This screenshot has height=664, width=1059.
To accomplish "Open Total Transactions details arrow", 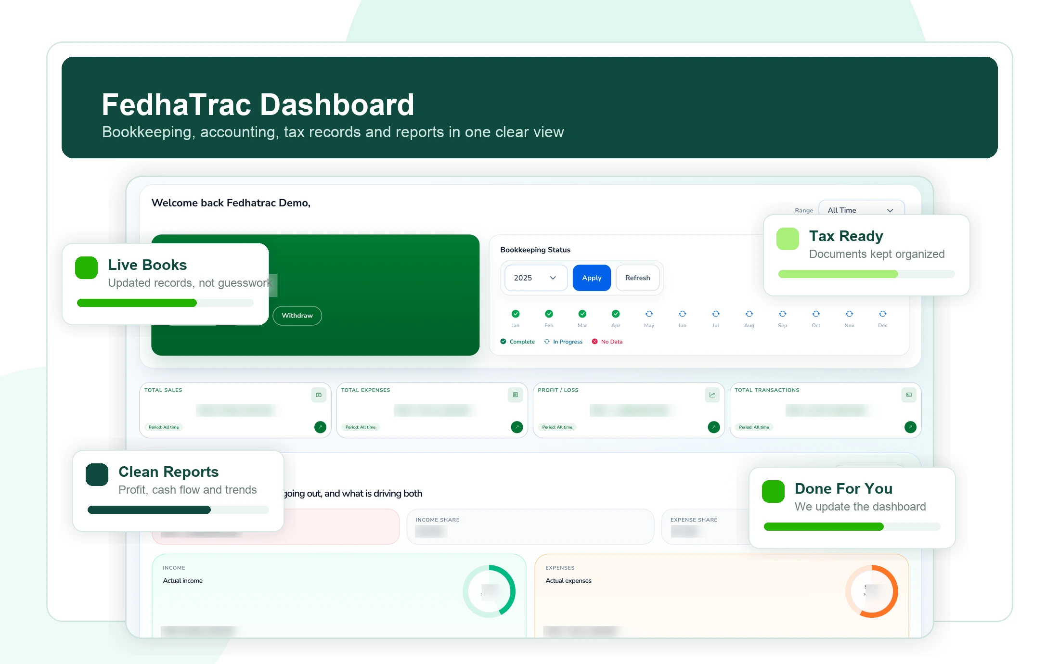I will point(910,427).
